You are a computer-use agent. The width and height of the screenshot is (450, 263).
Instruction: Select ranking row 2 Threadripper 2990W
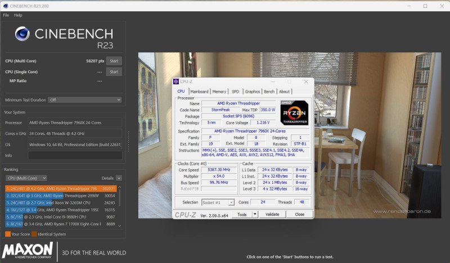tap(61, 196)
